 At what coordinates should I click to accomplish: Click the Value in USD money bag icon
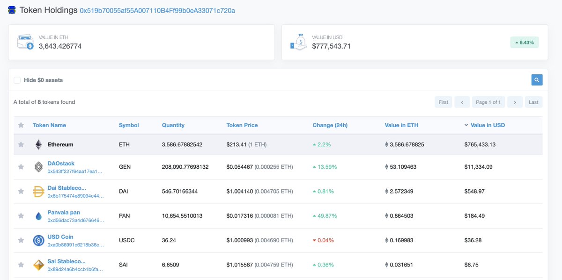tap(299, 42)
